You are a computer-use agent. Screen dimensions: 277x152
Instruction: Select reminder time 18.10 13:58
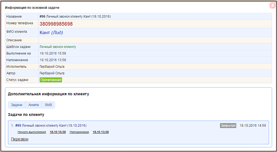(x=101, y=132)
